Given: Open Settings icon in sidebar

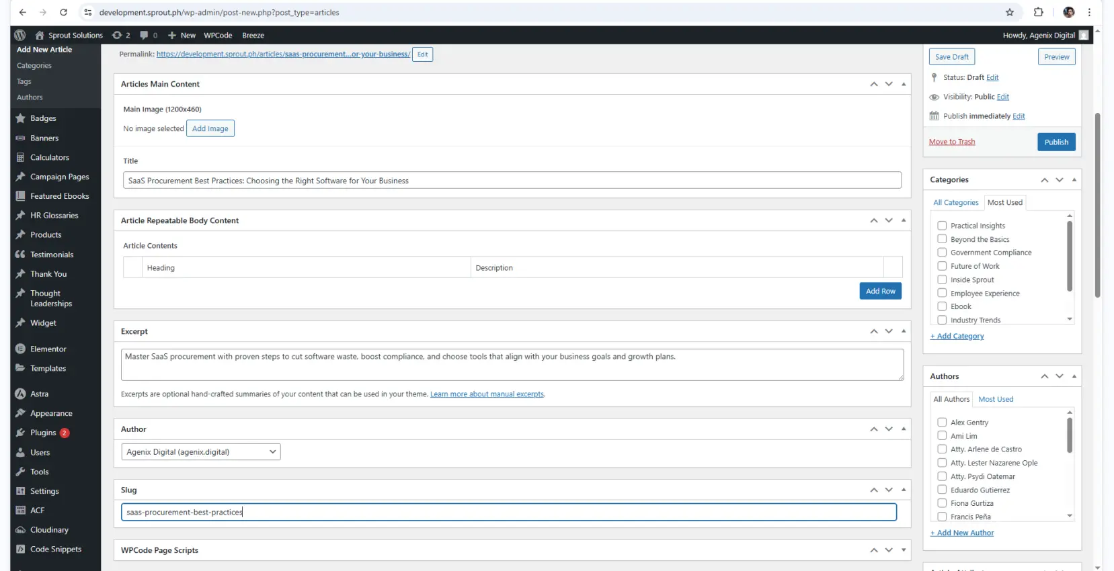Looking at the screenshot, I should [20, 491].
